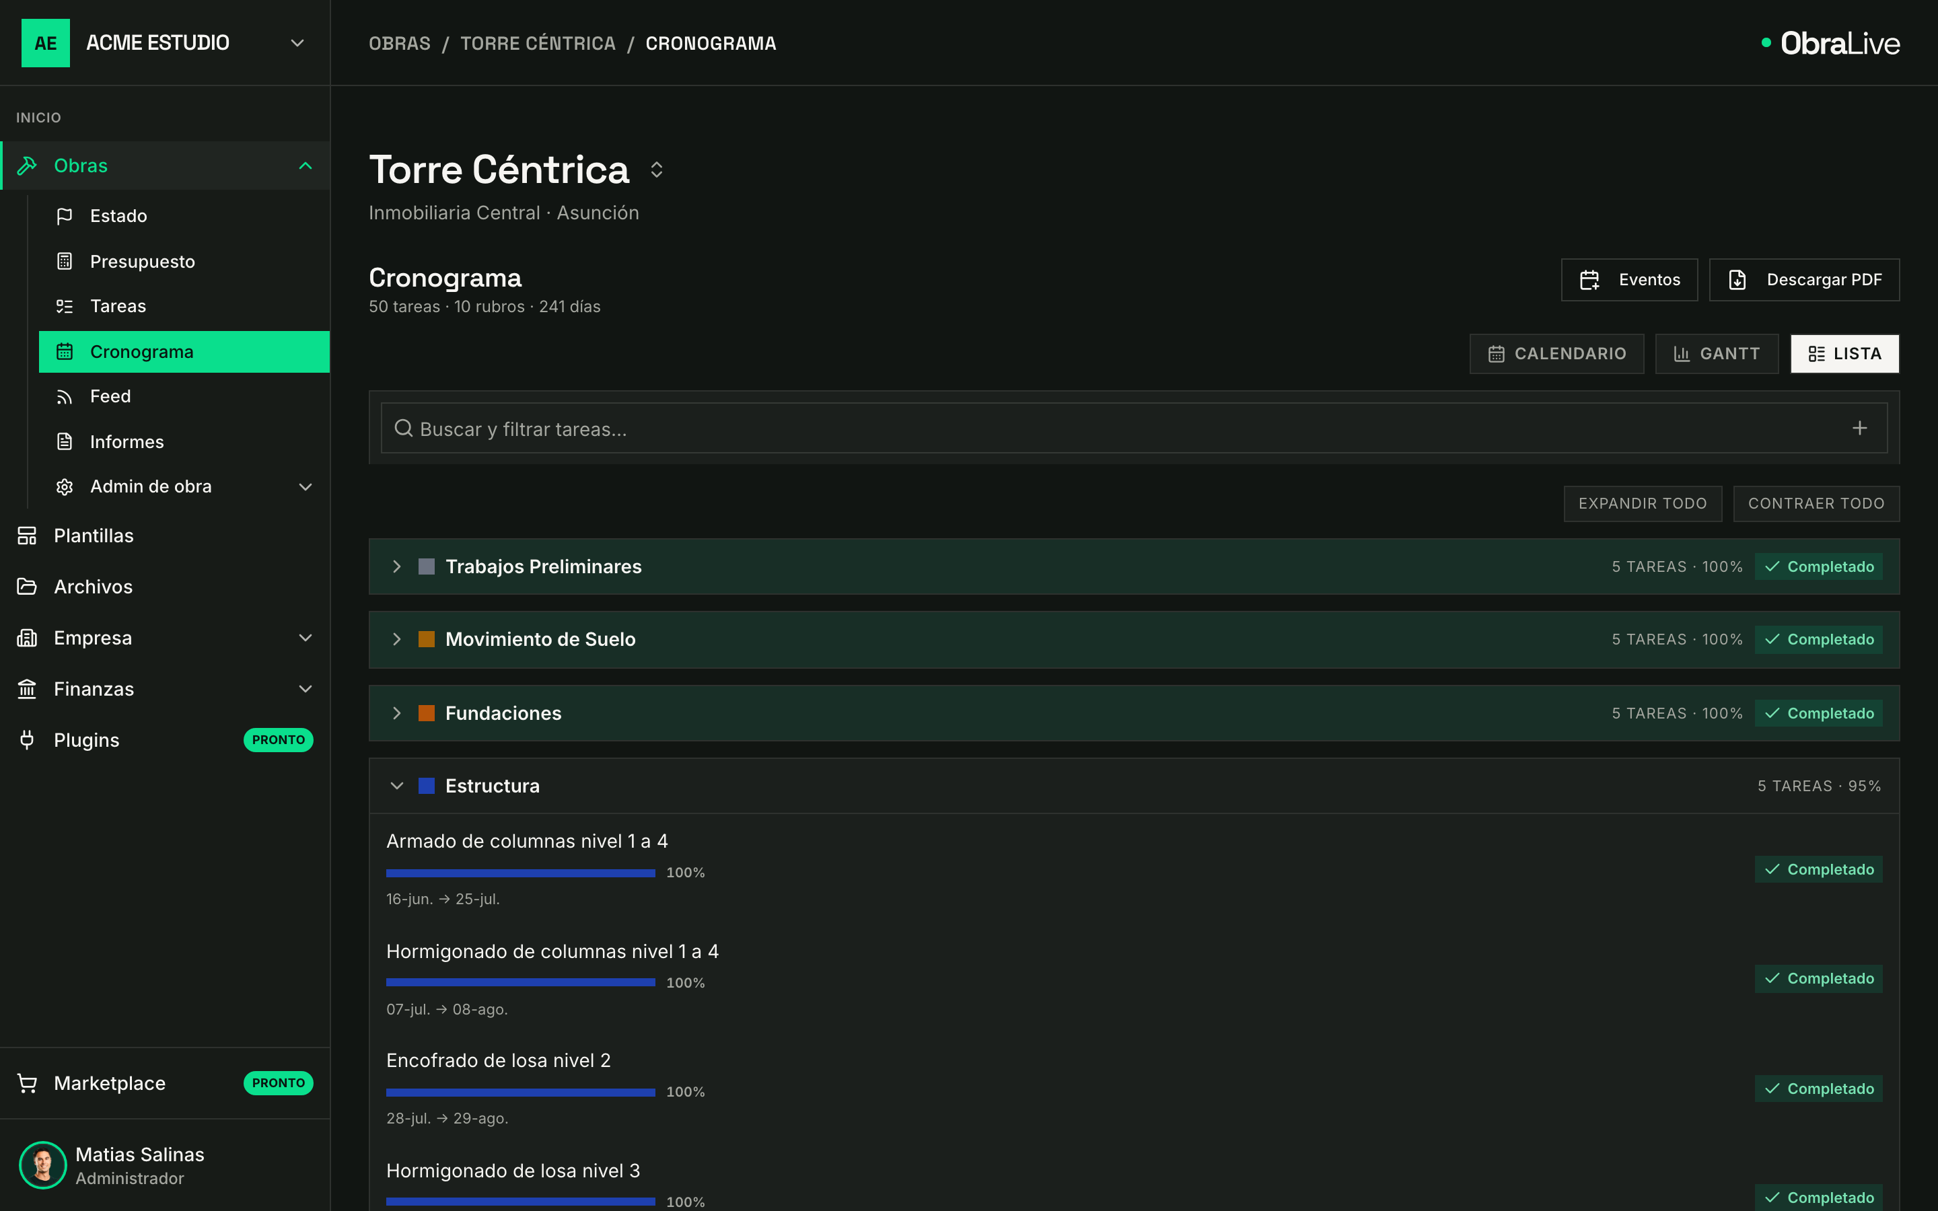Click the Empresa building icon
This screenshot has height=1211, width=1938.
(x=27, y=638)
